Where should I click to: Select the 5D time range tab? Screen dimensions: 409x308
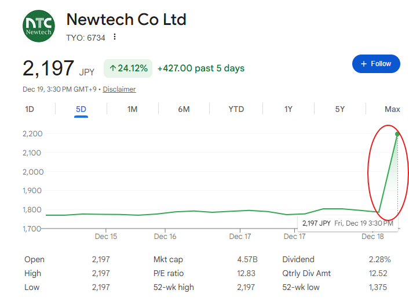coord(81,109)
